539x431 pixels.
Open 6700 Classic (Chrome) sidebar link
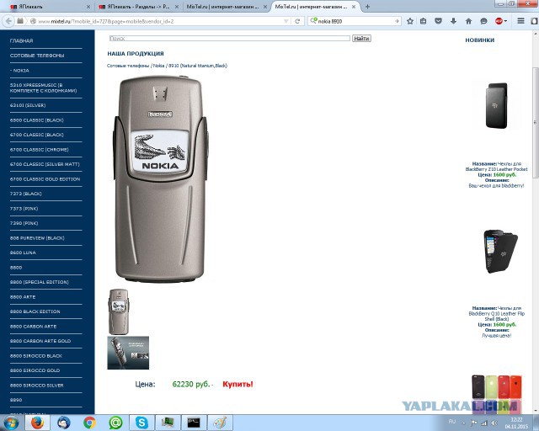pyautogui.click(x=40, y=150)
